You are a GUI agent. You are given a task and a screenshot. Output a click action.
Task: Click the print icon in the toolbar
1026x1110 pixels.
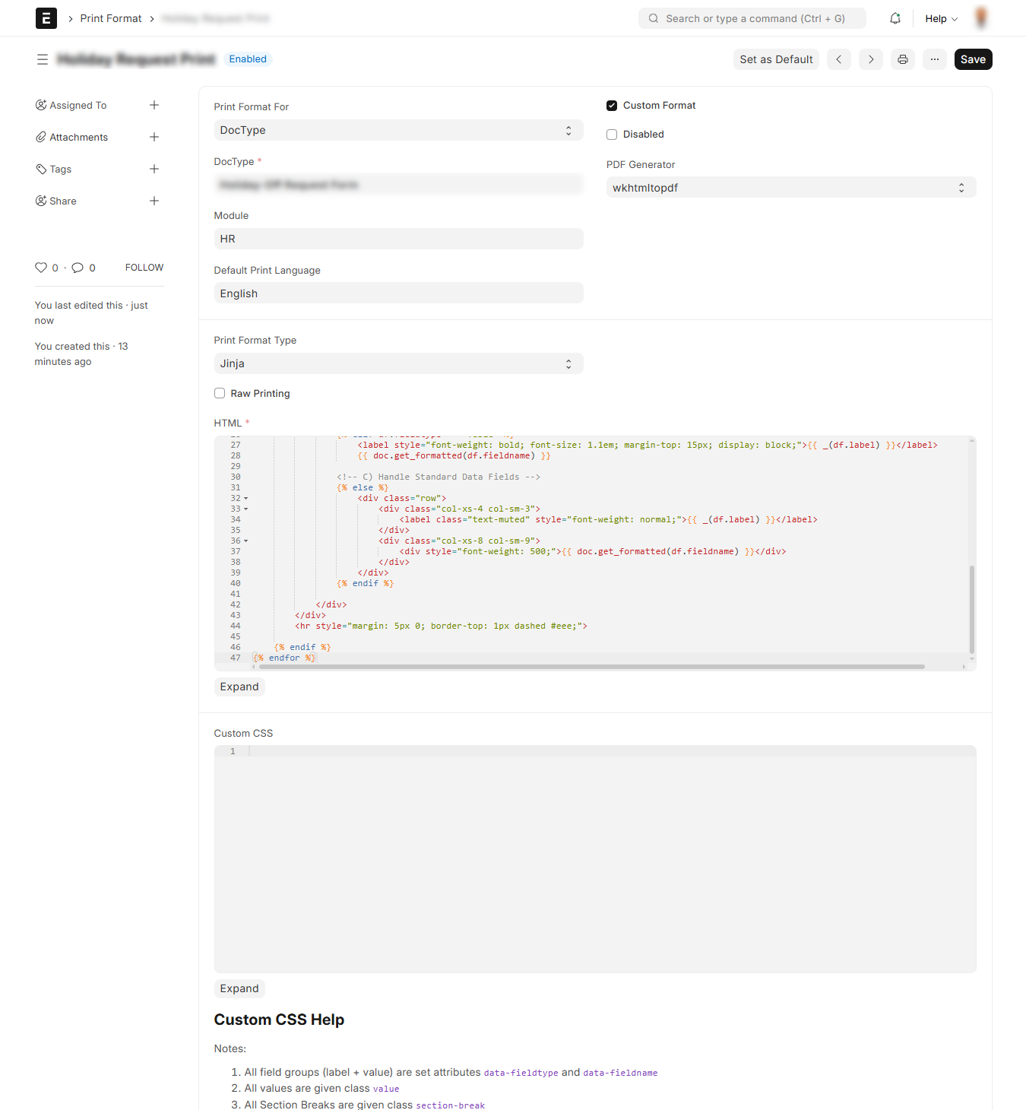point(902,59)
